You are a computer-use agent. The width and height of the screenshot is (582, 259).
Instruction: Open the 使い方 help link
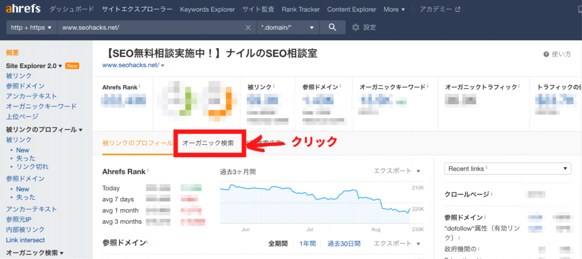tap(561, 55)
